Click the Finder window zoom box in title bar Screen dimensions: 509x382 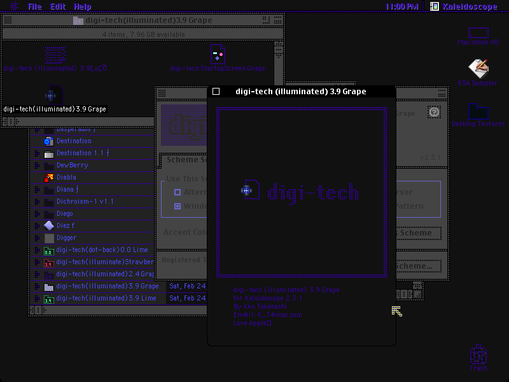point(266,20)
